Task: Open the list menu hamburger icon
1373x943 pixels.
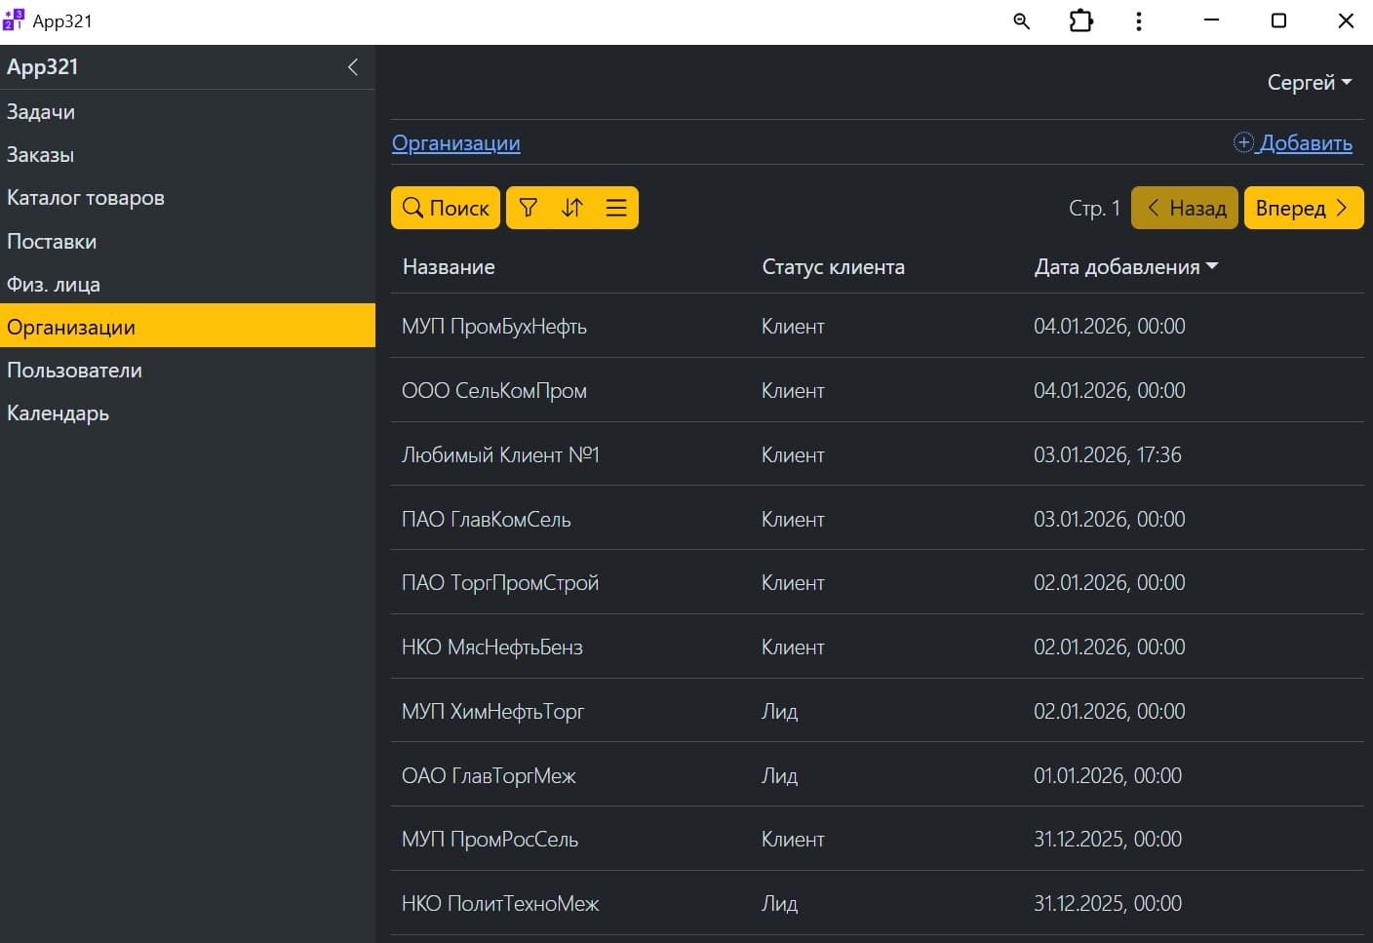Action: pos(616,208)
